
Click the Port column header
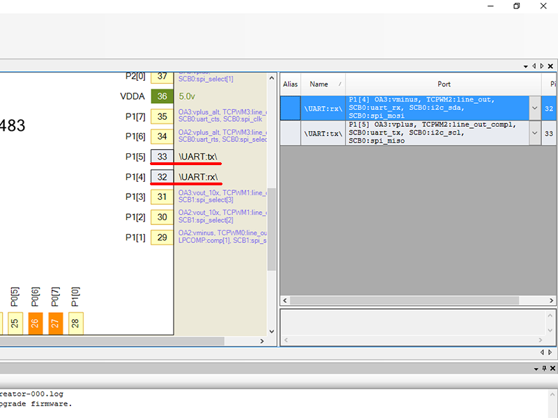point(444,84)
